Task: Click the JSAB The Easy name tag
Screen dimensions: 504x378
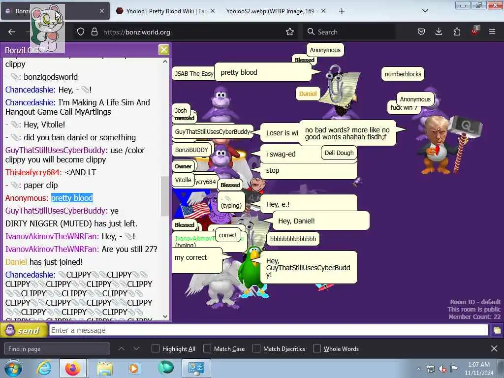Action: point(194,74)
